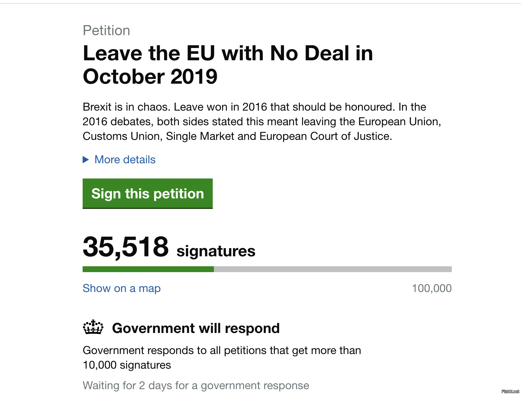Click the Waiting for 2 days status text
This screenshot has height=395, width=521.
click(x=196, y=386)
